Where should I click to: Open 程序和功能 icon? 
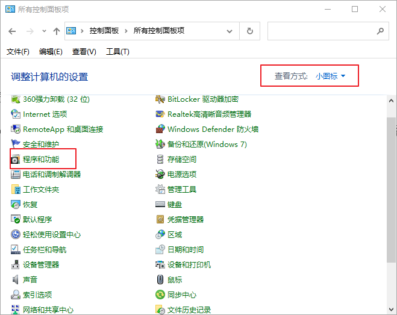16,159
